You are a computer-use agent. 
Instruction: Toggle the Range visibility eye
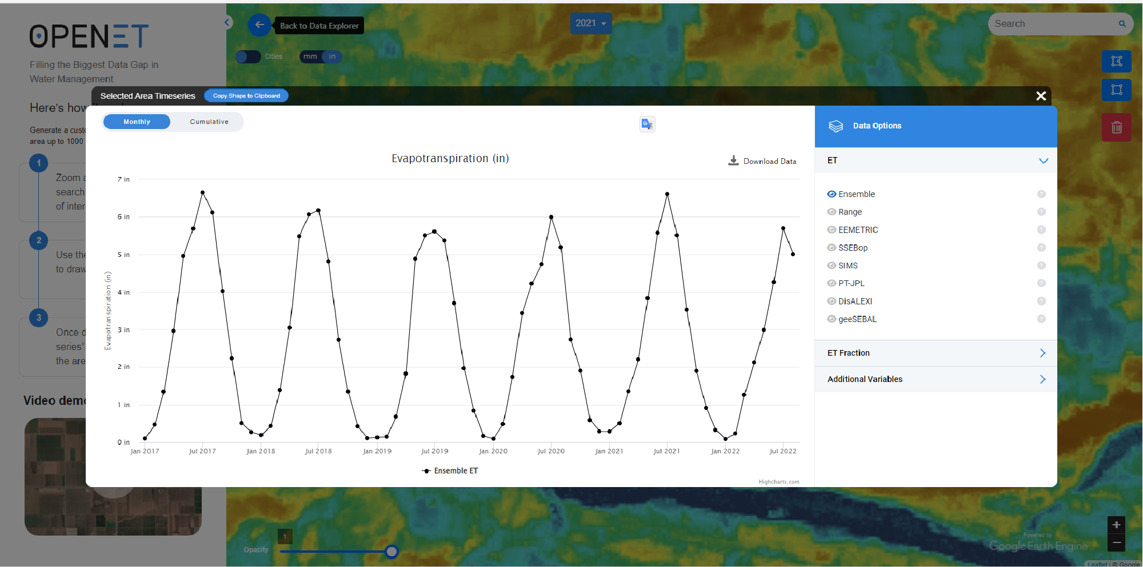832,212
